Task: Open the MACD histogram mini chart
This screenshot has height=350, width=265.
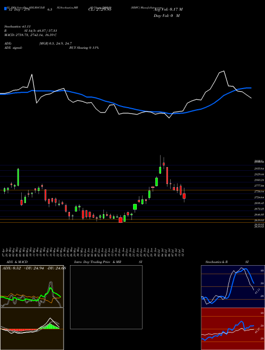Action: [x=32, y=329]
